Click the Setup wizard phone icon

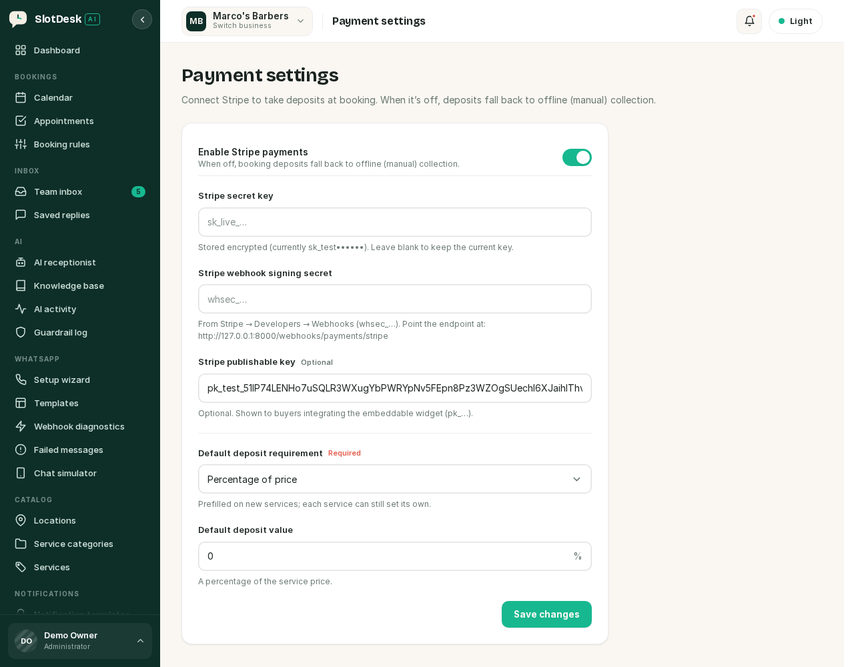coord(21,380)
